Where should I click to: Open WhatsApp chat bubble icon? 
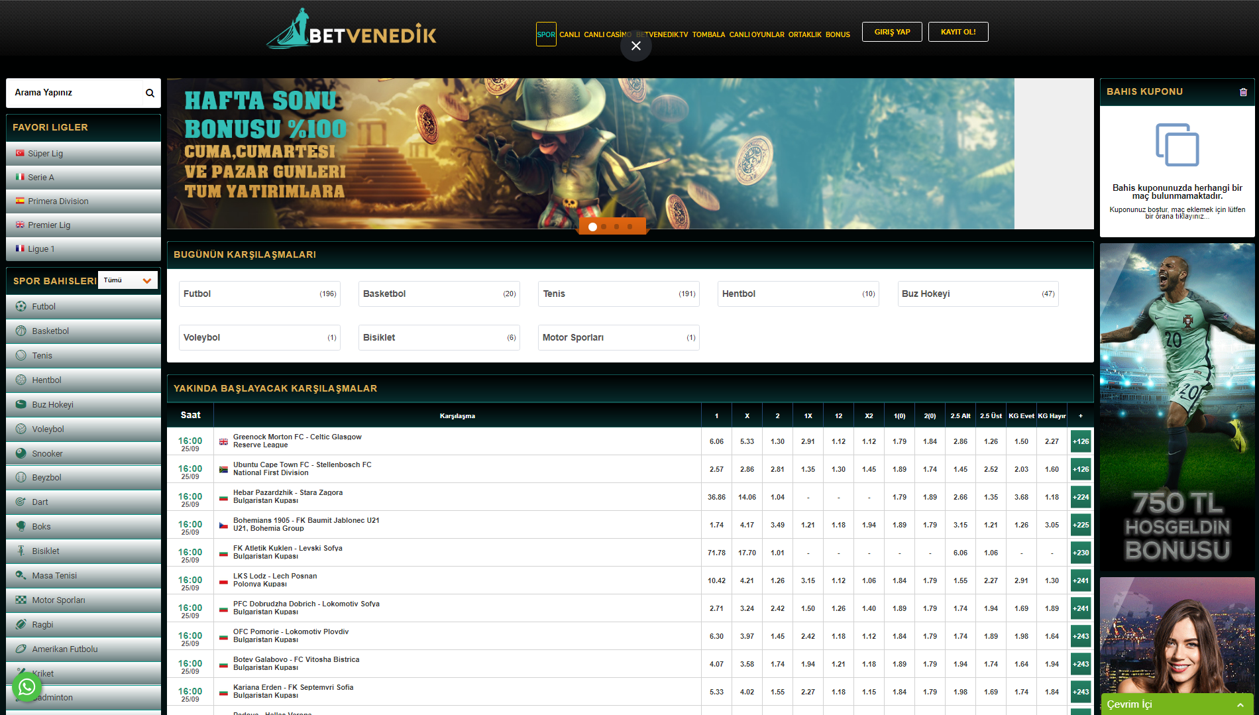[x=27, y=687]
